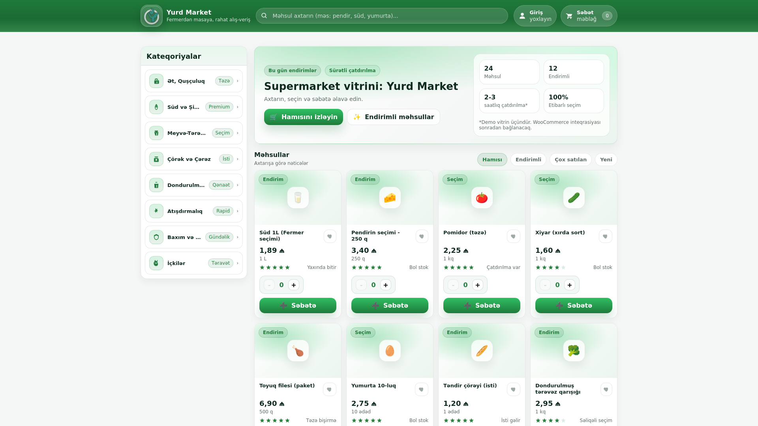Add Xiyar to Səbətə
The width and height of the screenshot is (758, 426).
pos(574,305)
